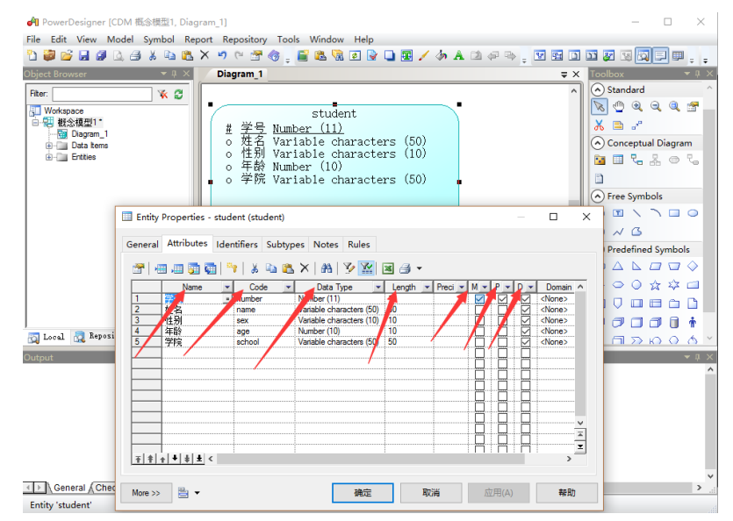Click the 确定 confirm button

[x=363, y=493]
